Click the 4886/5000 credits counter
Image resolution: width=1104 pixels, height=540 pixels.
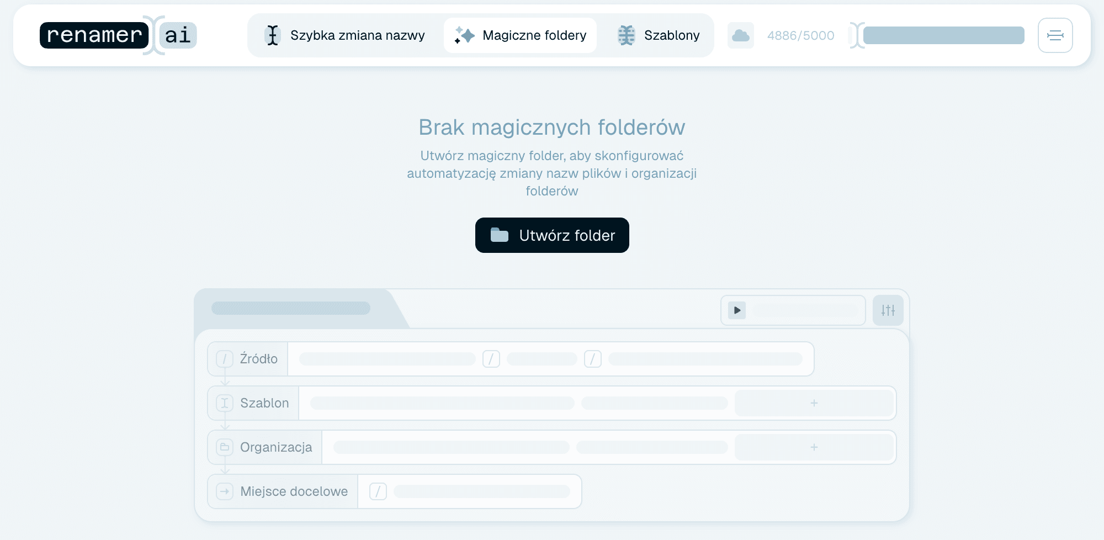pos(801,35)
